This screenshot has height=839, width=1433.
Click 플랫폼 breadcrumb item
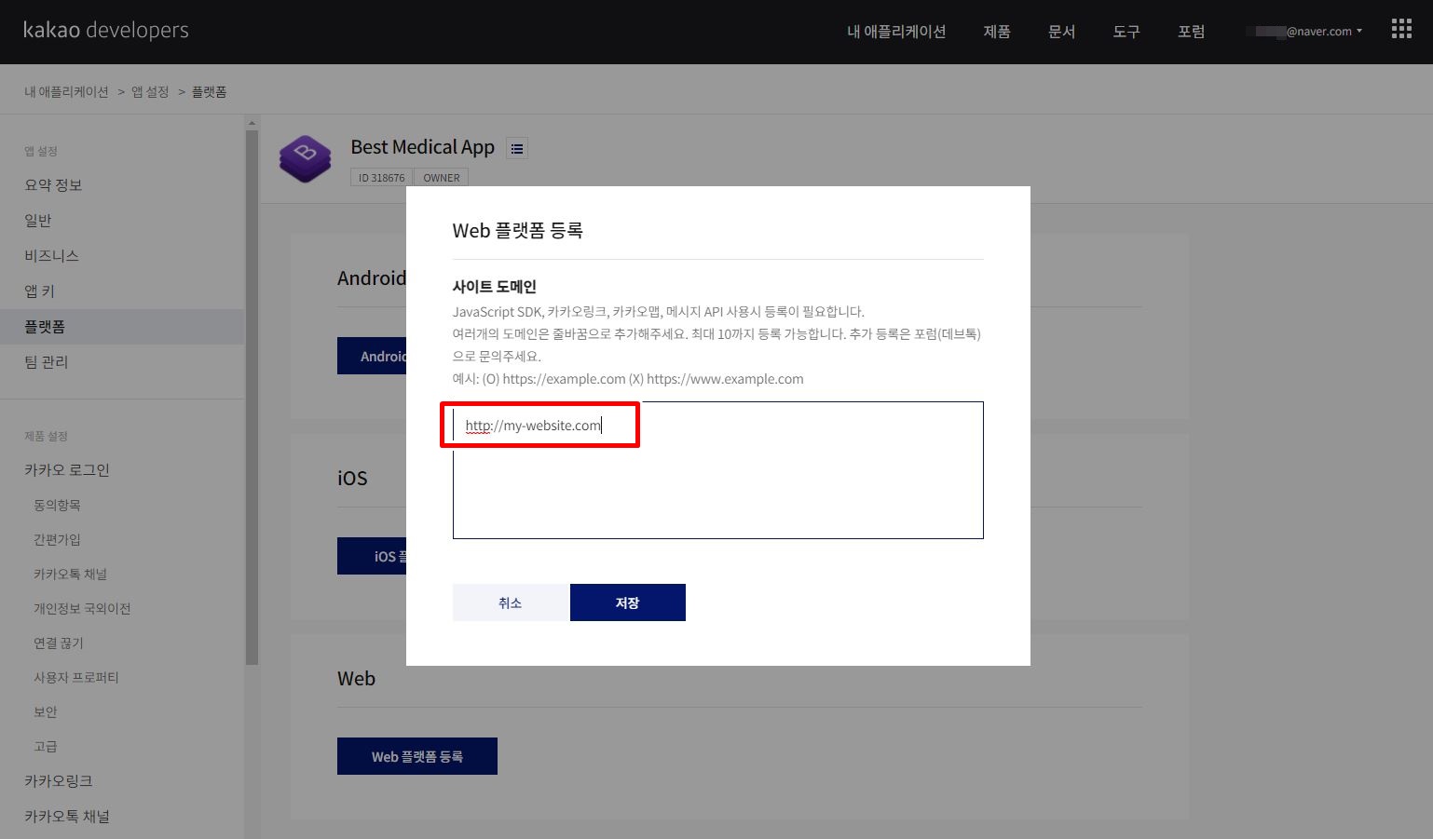pyautogui.click(x=210, y=91)
